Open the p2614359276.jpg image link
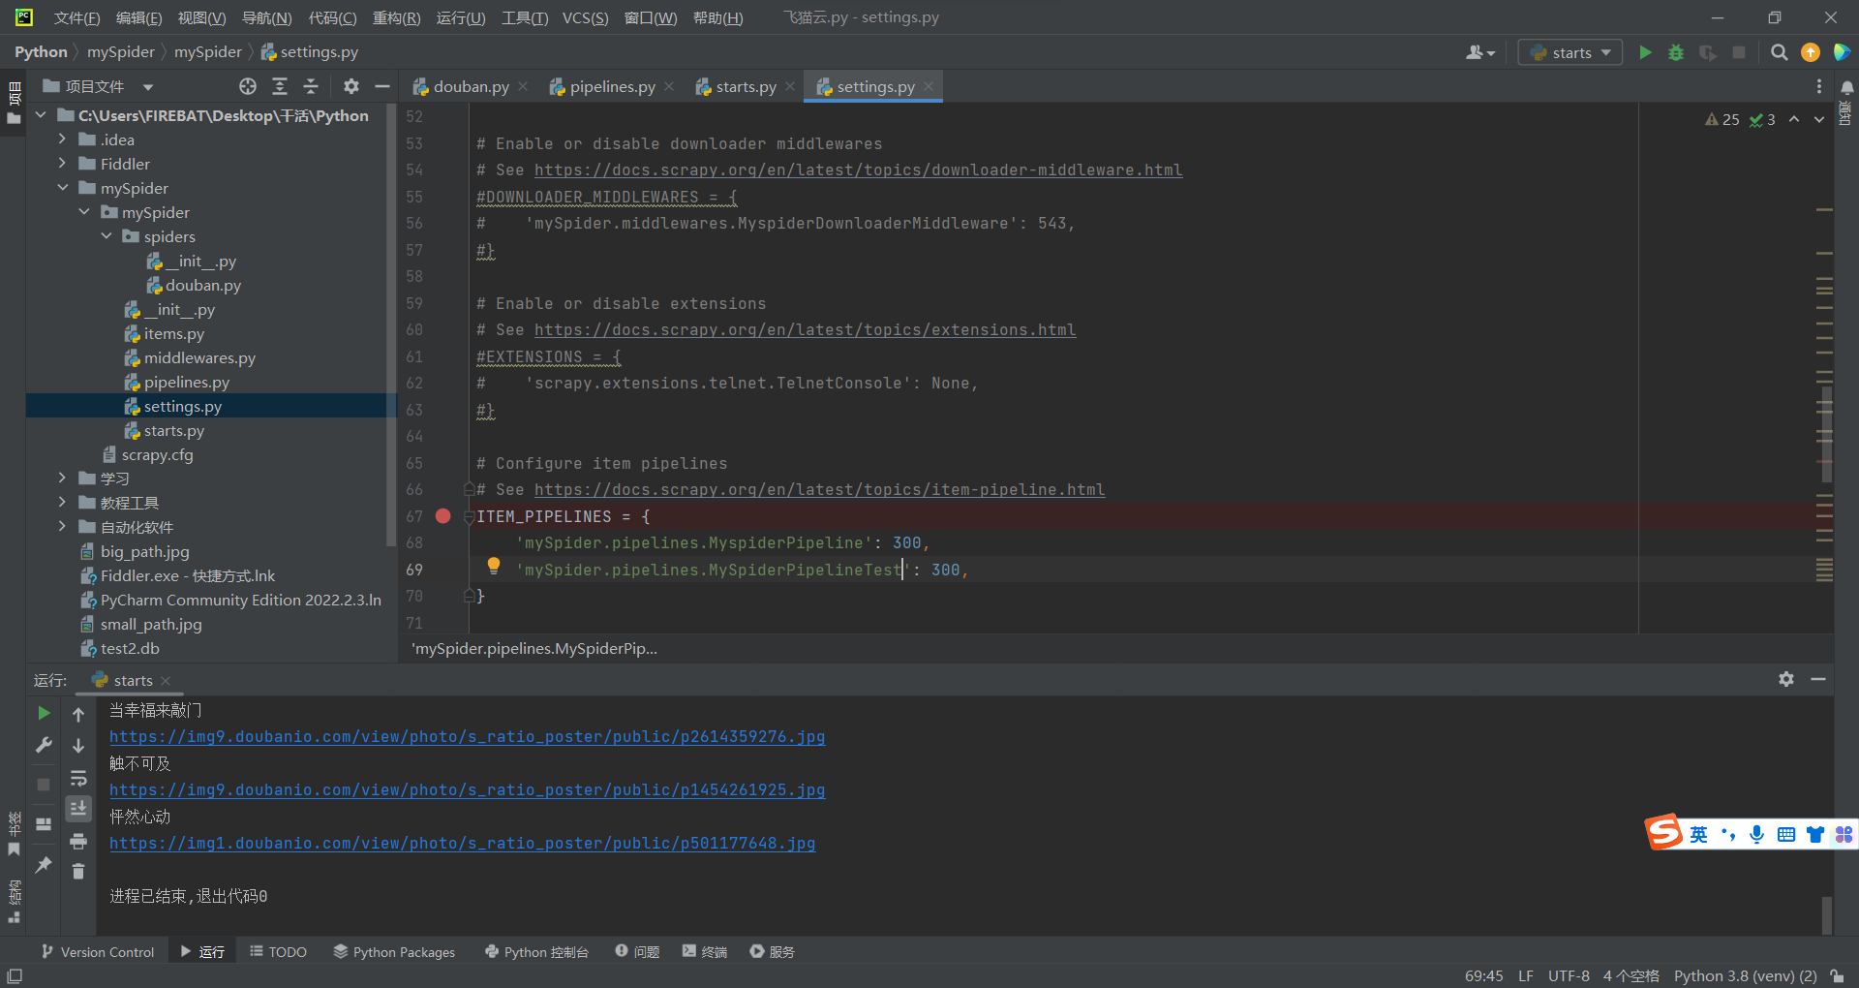 [467, 737]
